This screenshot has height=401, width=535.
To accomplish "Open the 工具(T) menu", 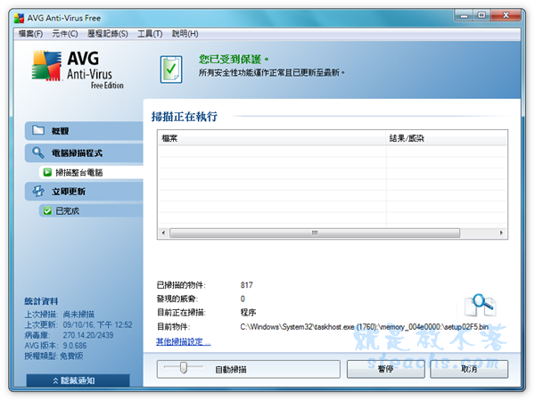I will (150, 34).
